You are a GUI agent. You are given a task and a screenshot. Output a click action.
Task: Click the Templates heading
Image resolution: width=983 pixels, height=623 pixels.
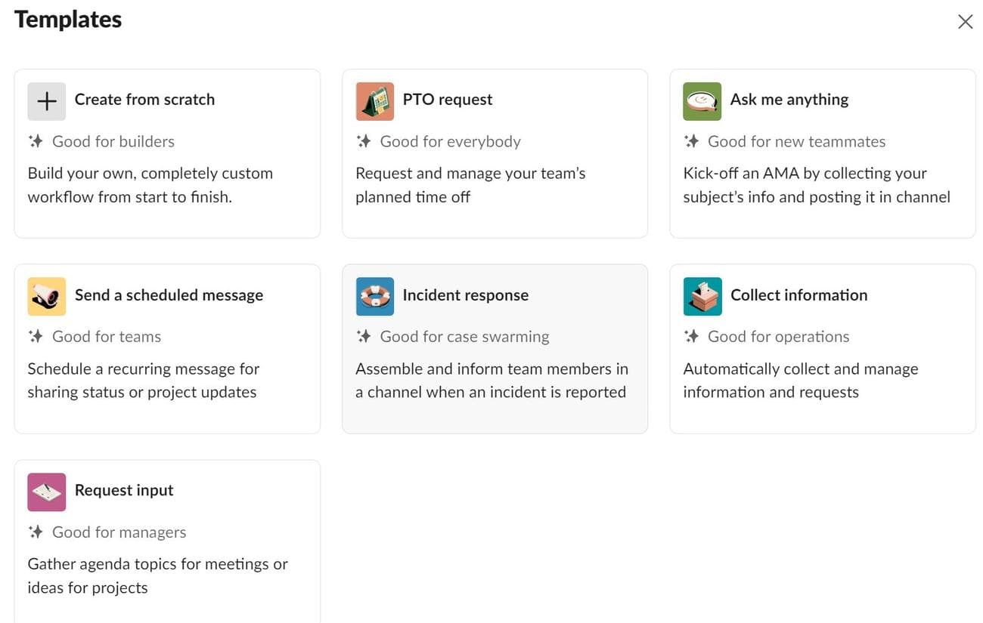(67, 20)
